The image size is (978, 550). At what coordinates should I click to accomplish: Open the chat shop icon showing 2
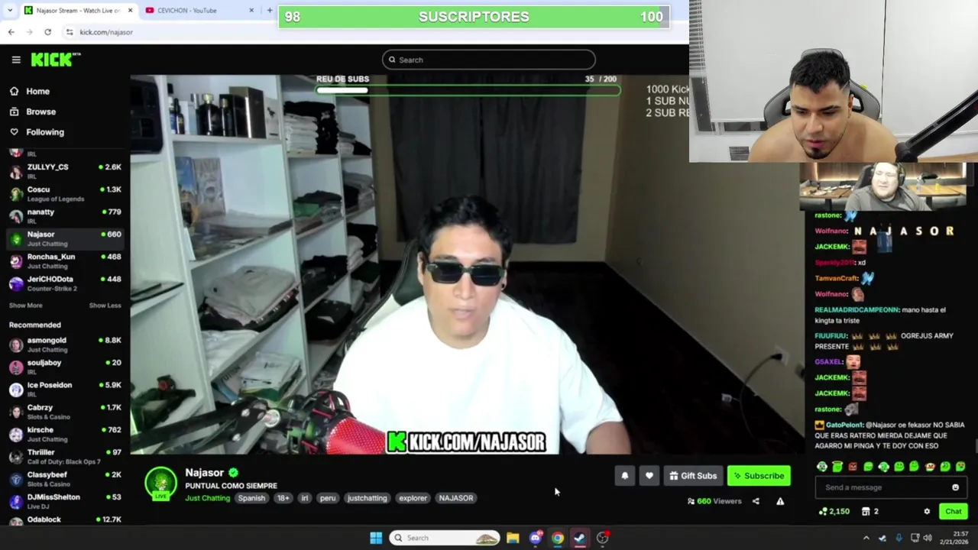(x=870, y=511)
